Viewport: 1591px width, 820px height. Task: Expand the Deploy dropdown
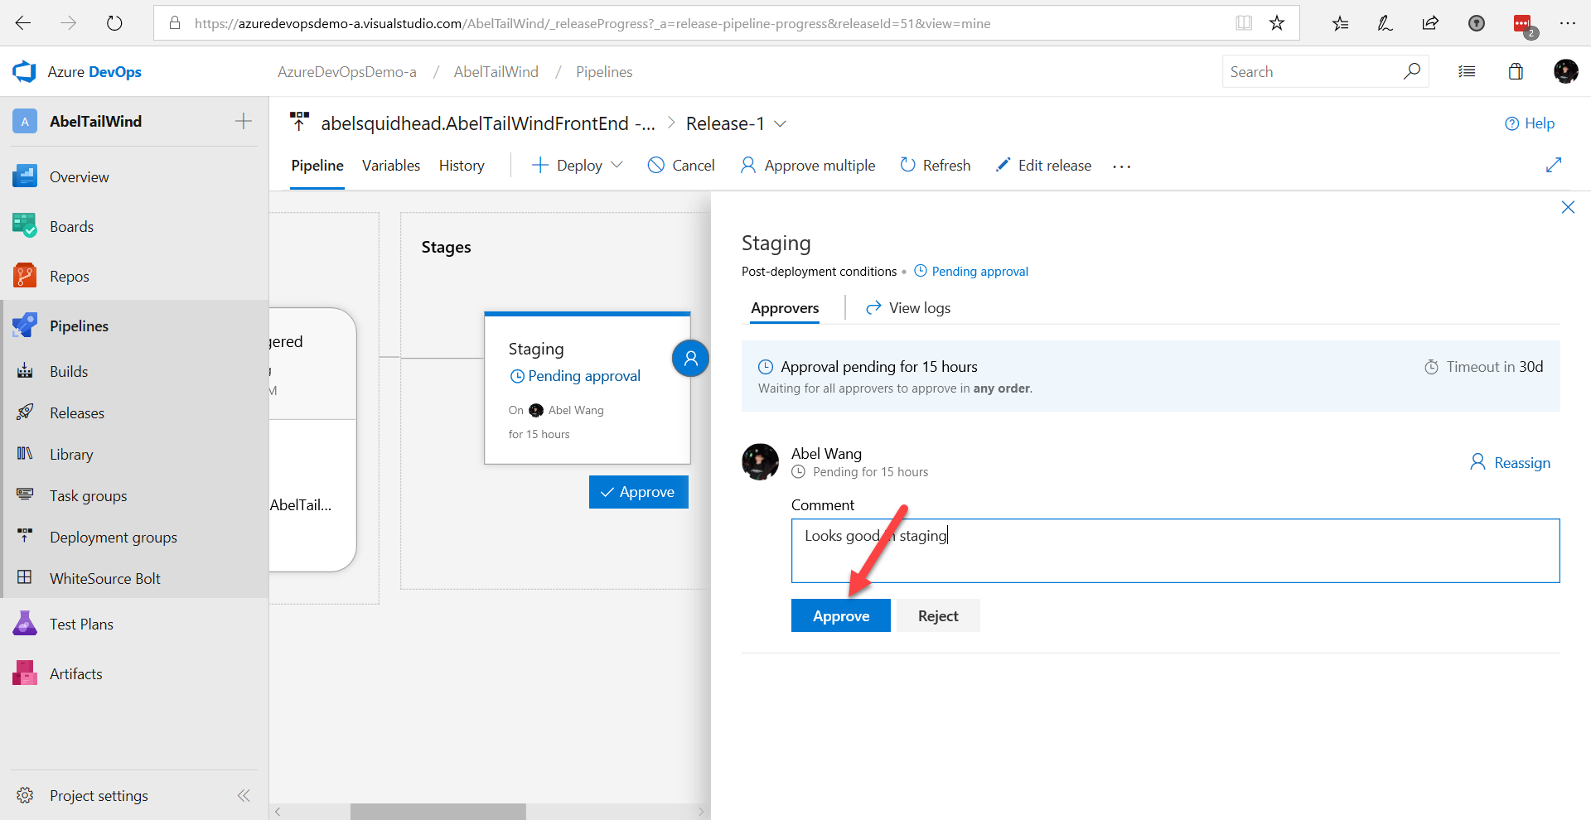(x=577, y=165)
